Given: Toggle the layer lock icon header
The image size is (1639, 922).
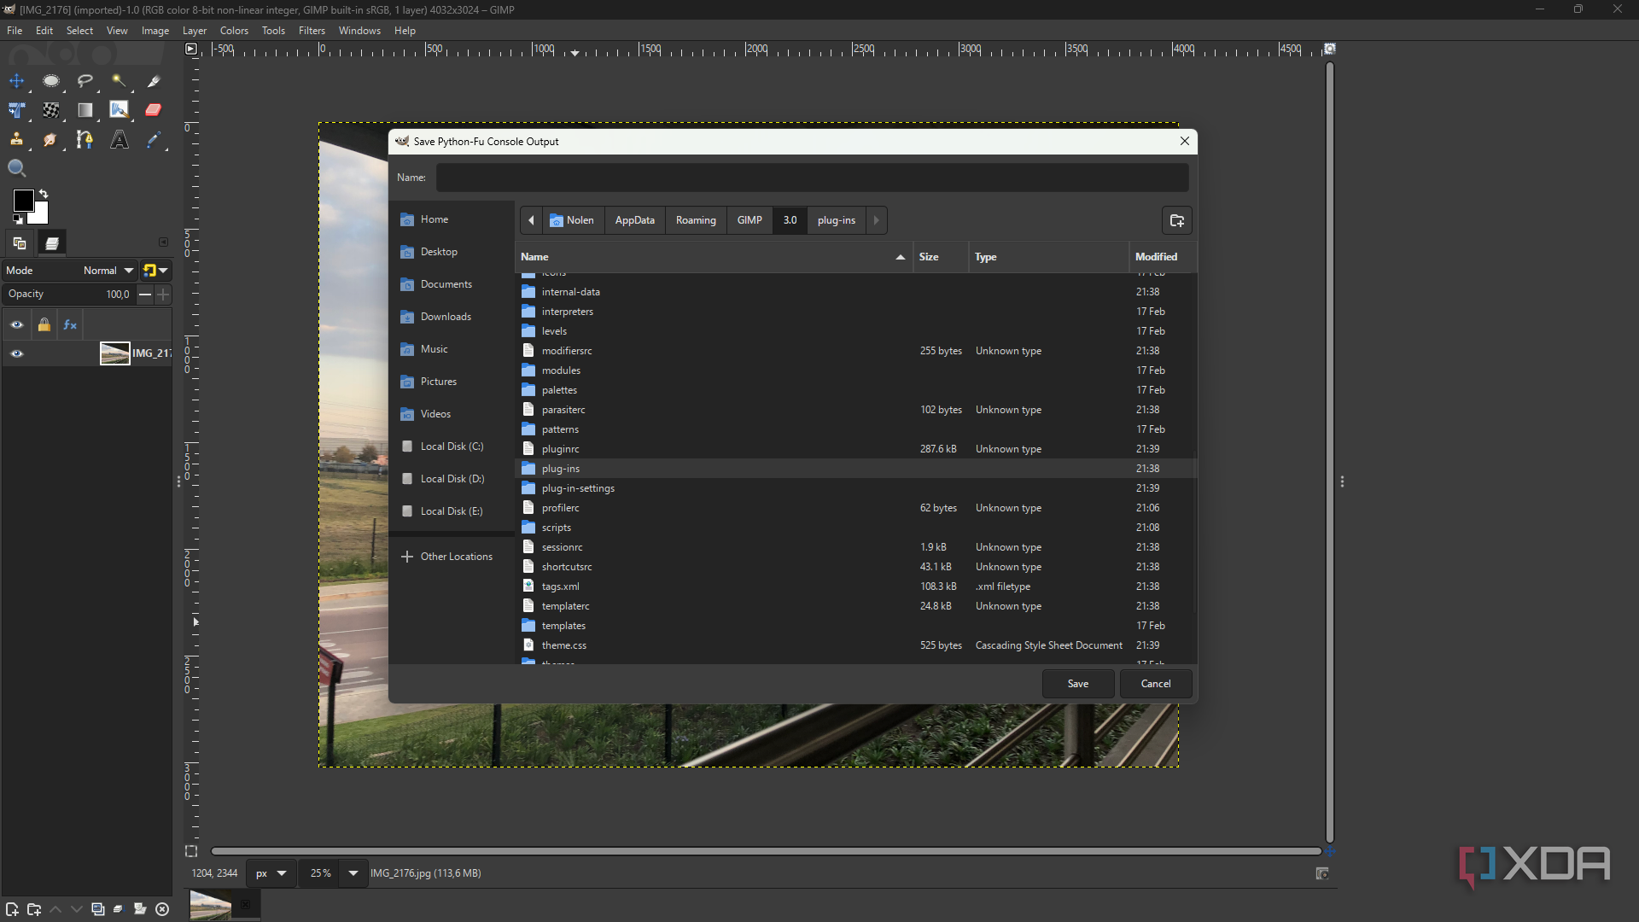Looking at the screenshot, I should click(44, 324).
